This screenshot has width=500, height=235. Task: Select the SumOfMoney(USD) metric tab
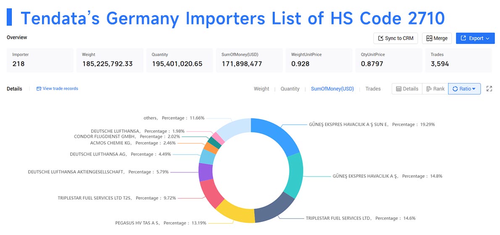[332, 89]
